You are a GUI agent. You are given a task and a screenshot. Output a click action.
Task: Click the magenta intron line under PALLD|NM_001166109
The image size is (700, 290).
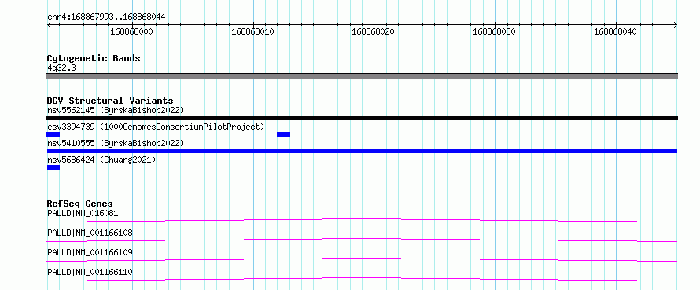click(362, 259)
